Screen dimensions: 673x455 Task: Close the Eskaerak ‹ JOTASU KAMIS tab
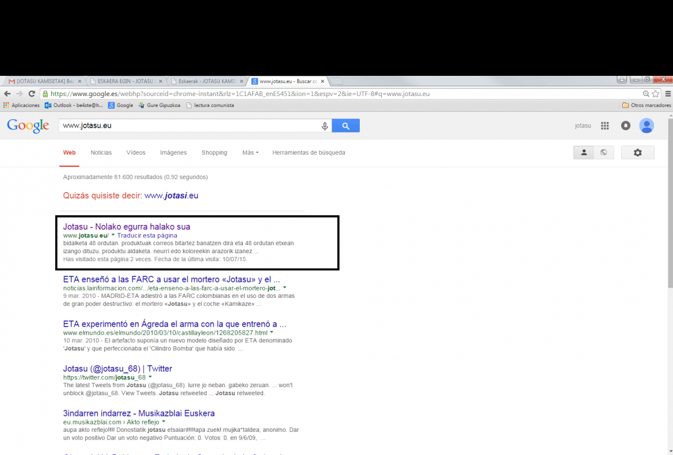(242, 81)
